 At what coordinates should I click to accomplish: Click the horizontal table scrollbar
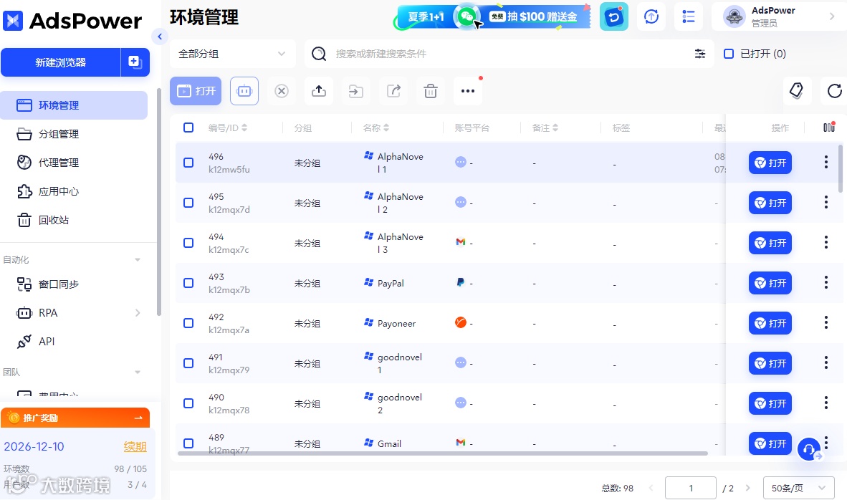442,453
